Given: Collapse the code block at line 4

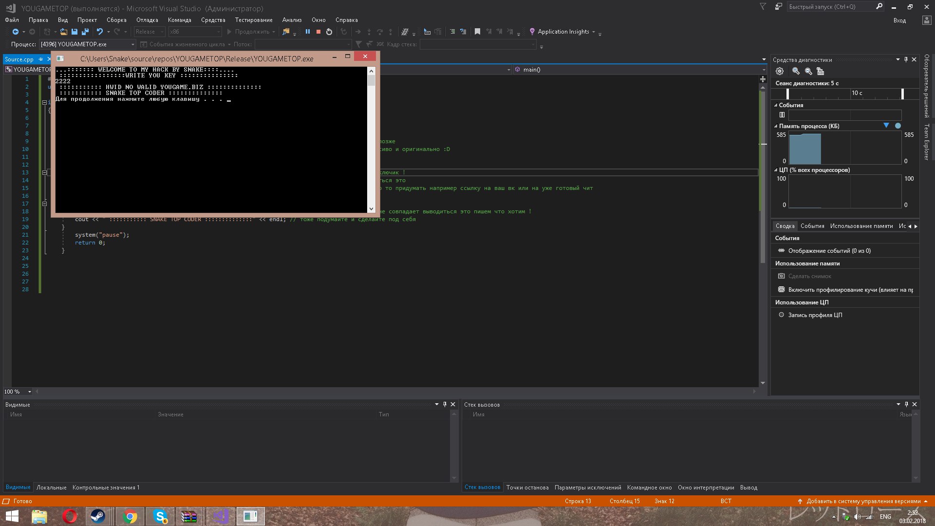Looking at the screenshot, I should 44,102.
